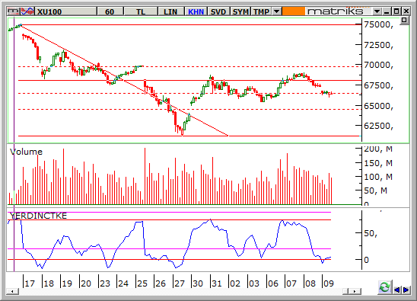417x301 pixels.
Task: Maximize the chart window
Action: click(396, 11)
